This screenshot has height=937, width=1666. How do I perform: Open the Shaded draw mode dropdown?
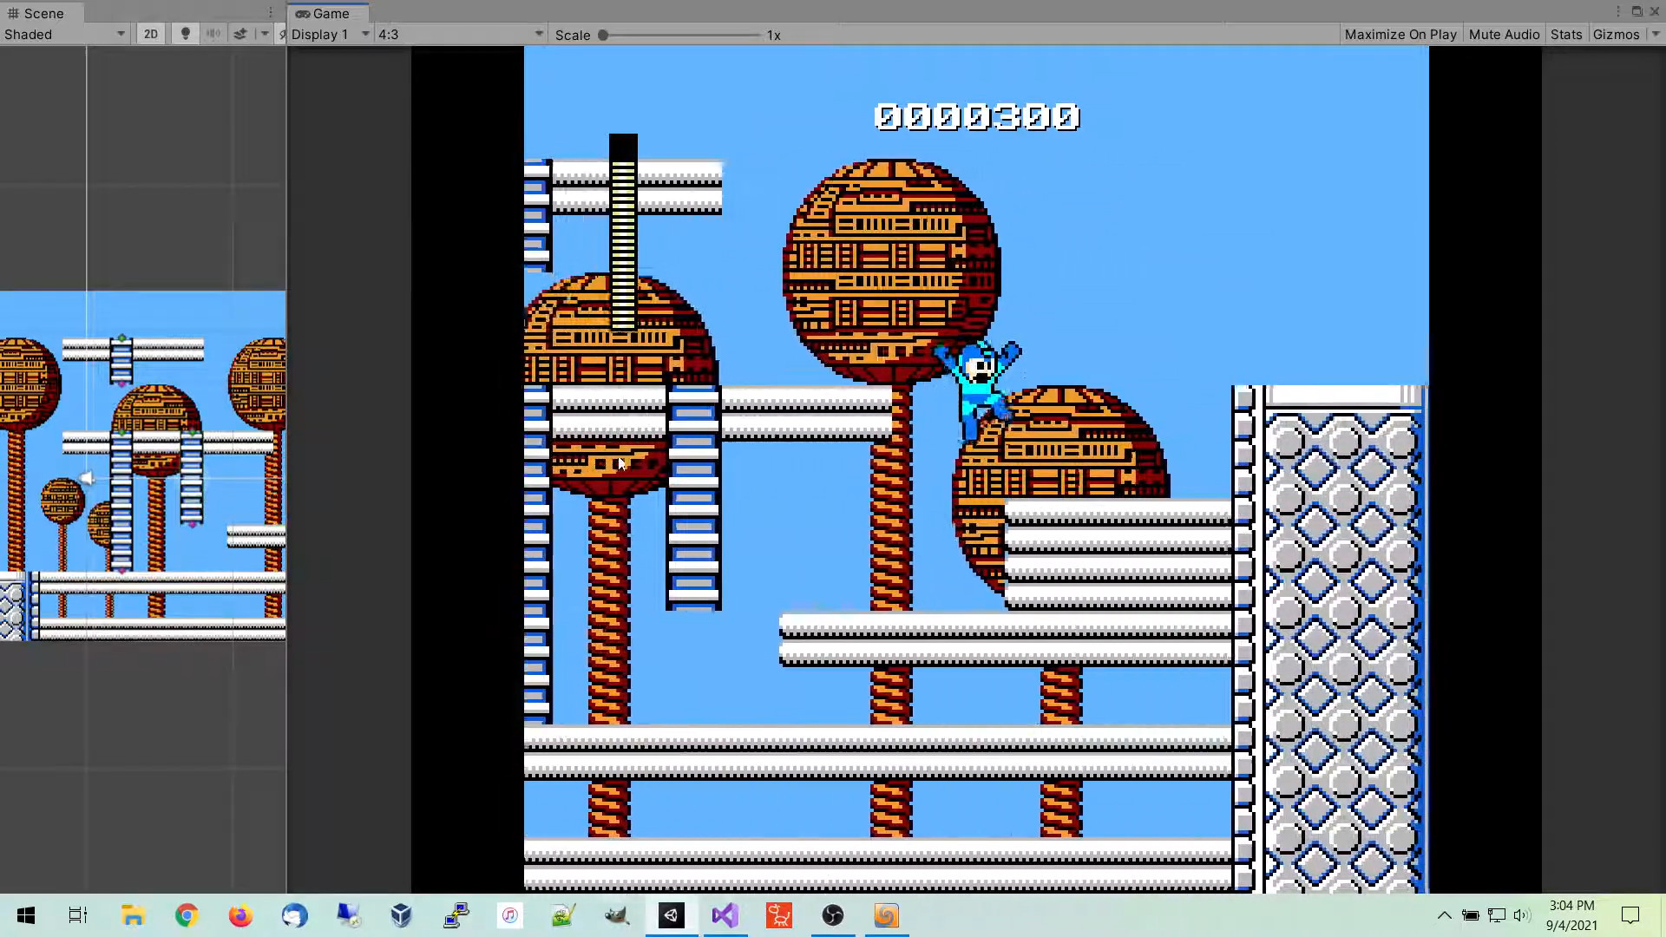pyautogui.click(x=61, y=34)
